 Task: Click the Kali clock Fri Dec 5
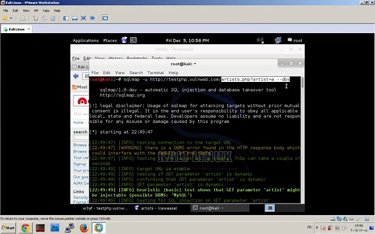point(187,40)
